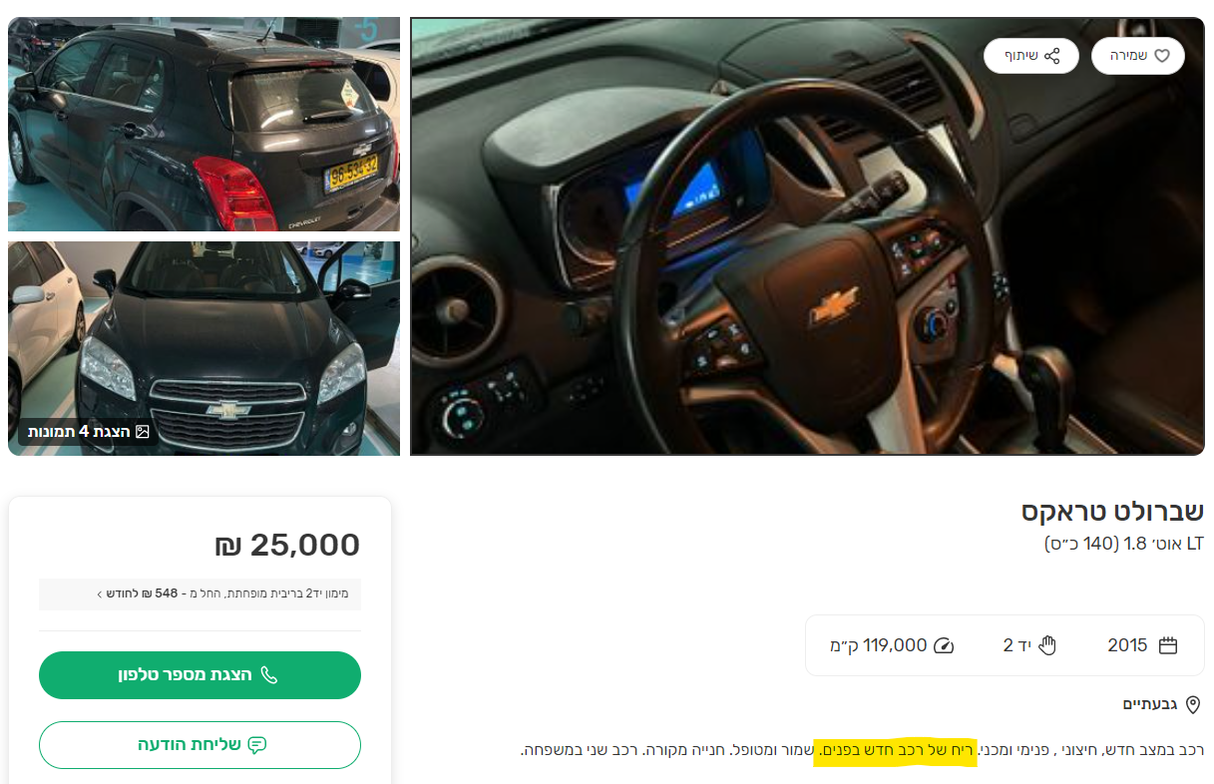Image resolution: width=1214 pixels, height=784 pixels.
Task: Open the large steering wheel interior photo
Action: coord(807,236)
